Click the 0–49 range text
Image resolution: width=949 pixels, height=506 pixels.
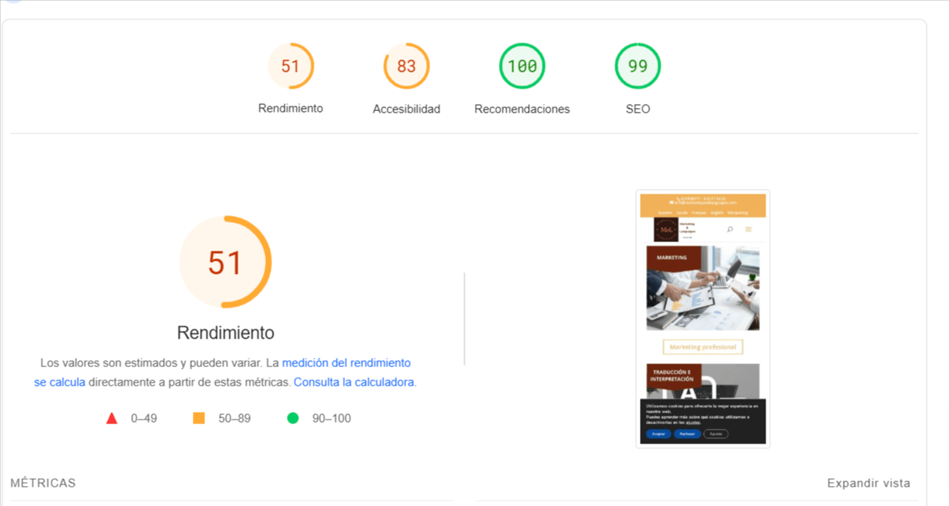pyautogui.click(x=144, y=418)
